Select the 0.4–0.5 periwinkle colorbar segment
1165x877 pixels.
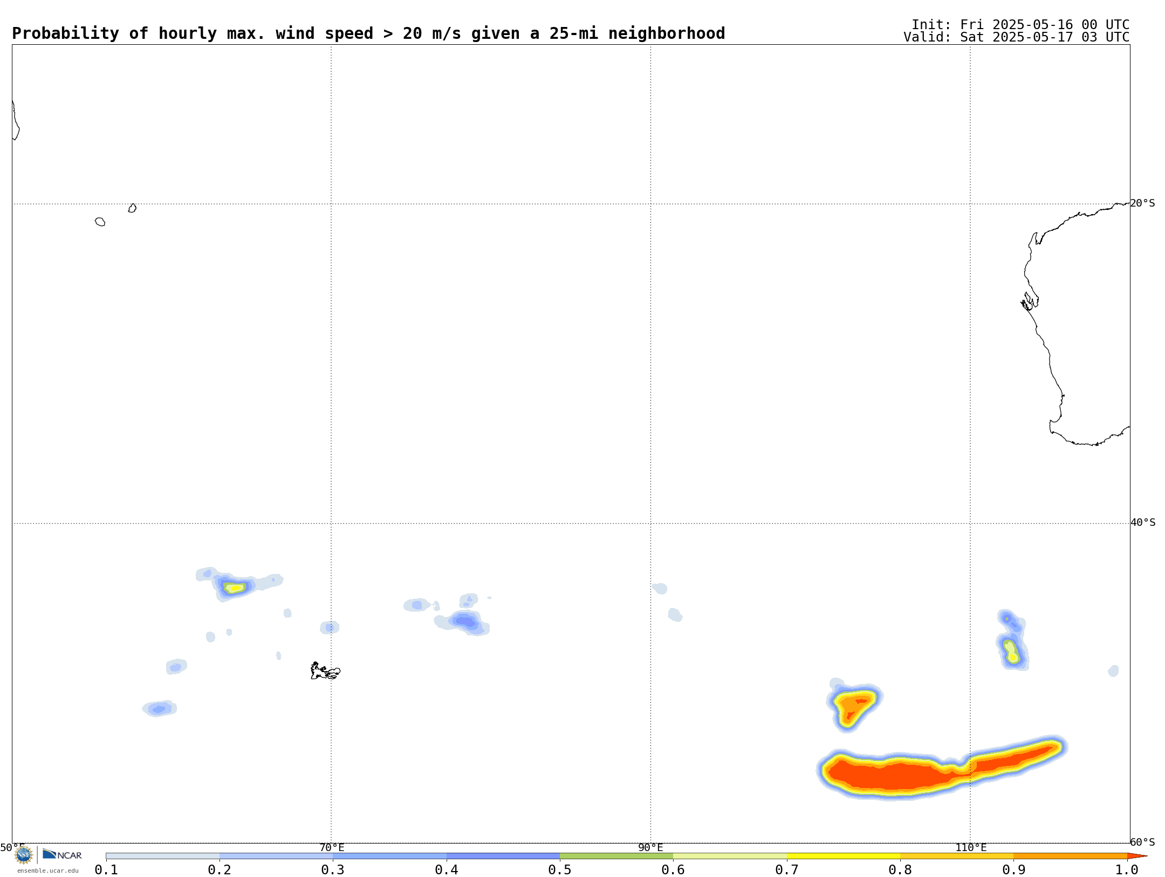point(503,856)
